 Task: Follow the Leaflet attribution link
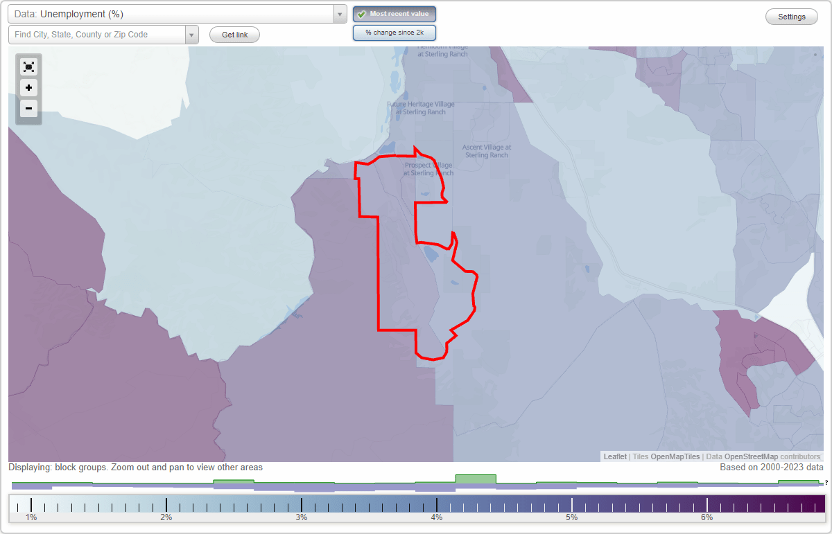(614, 456)
